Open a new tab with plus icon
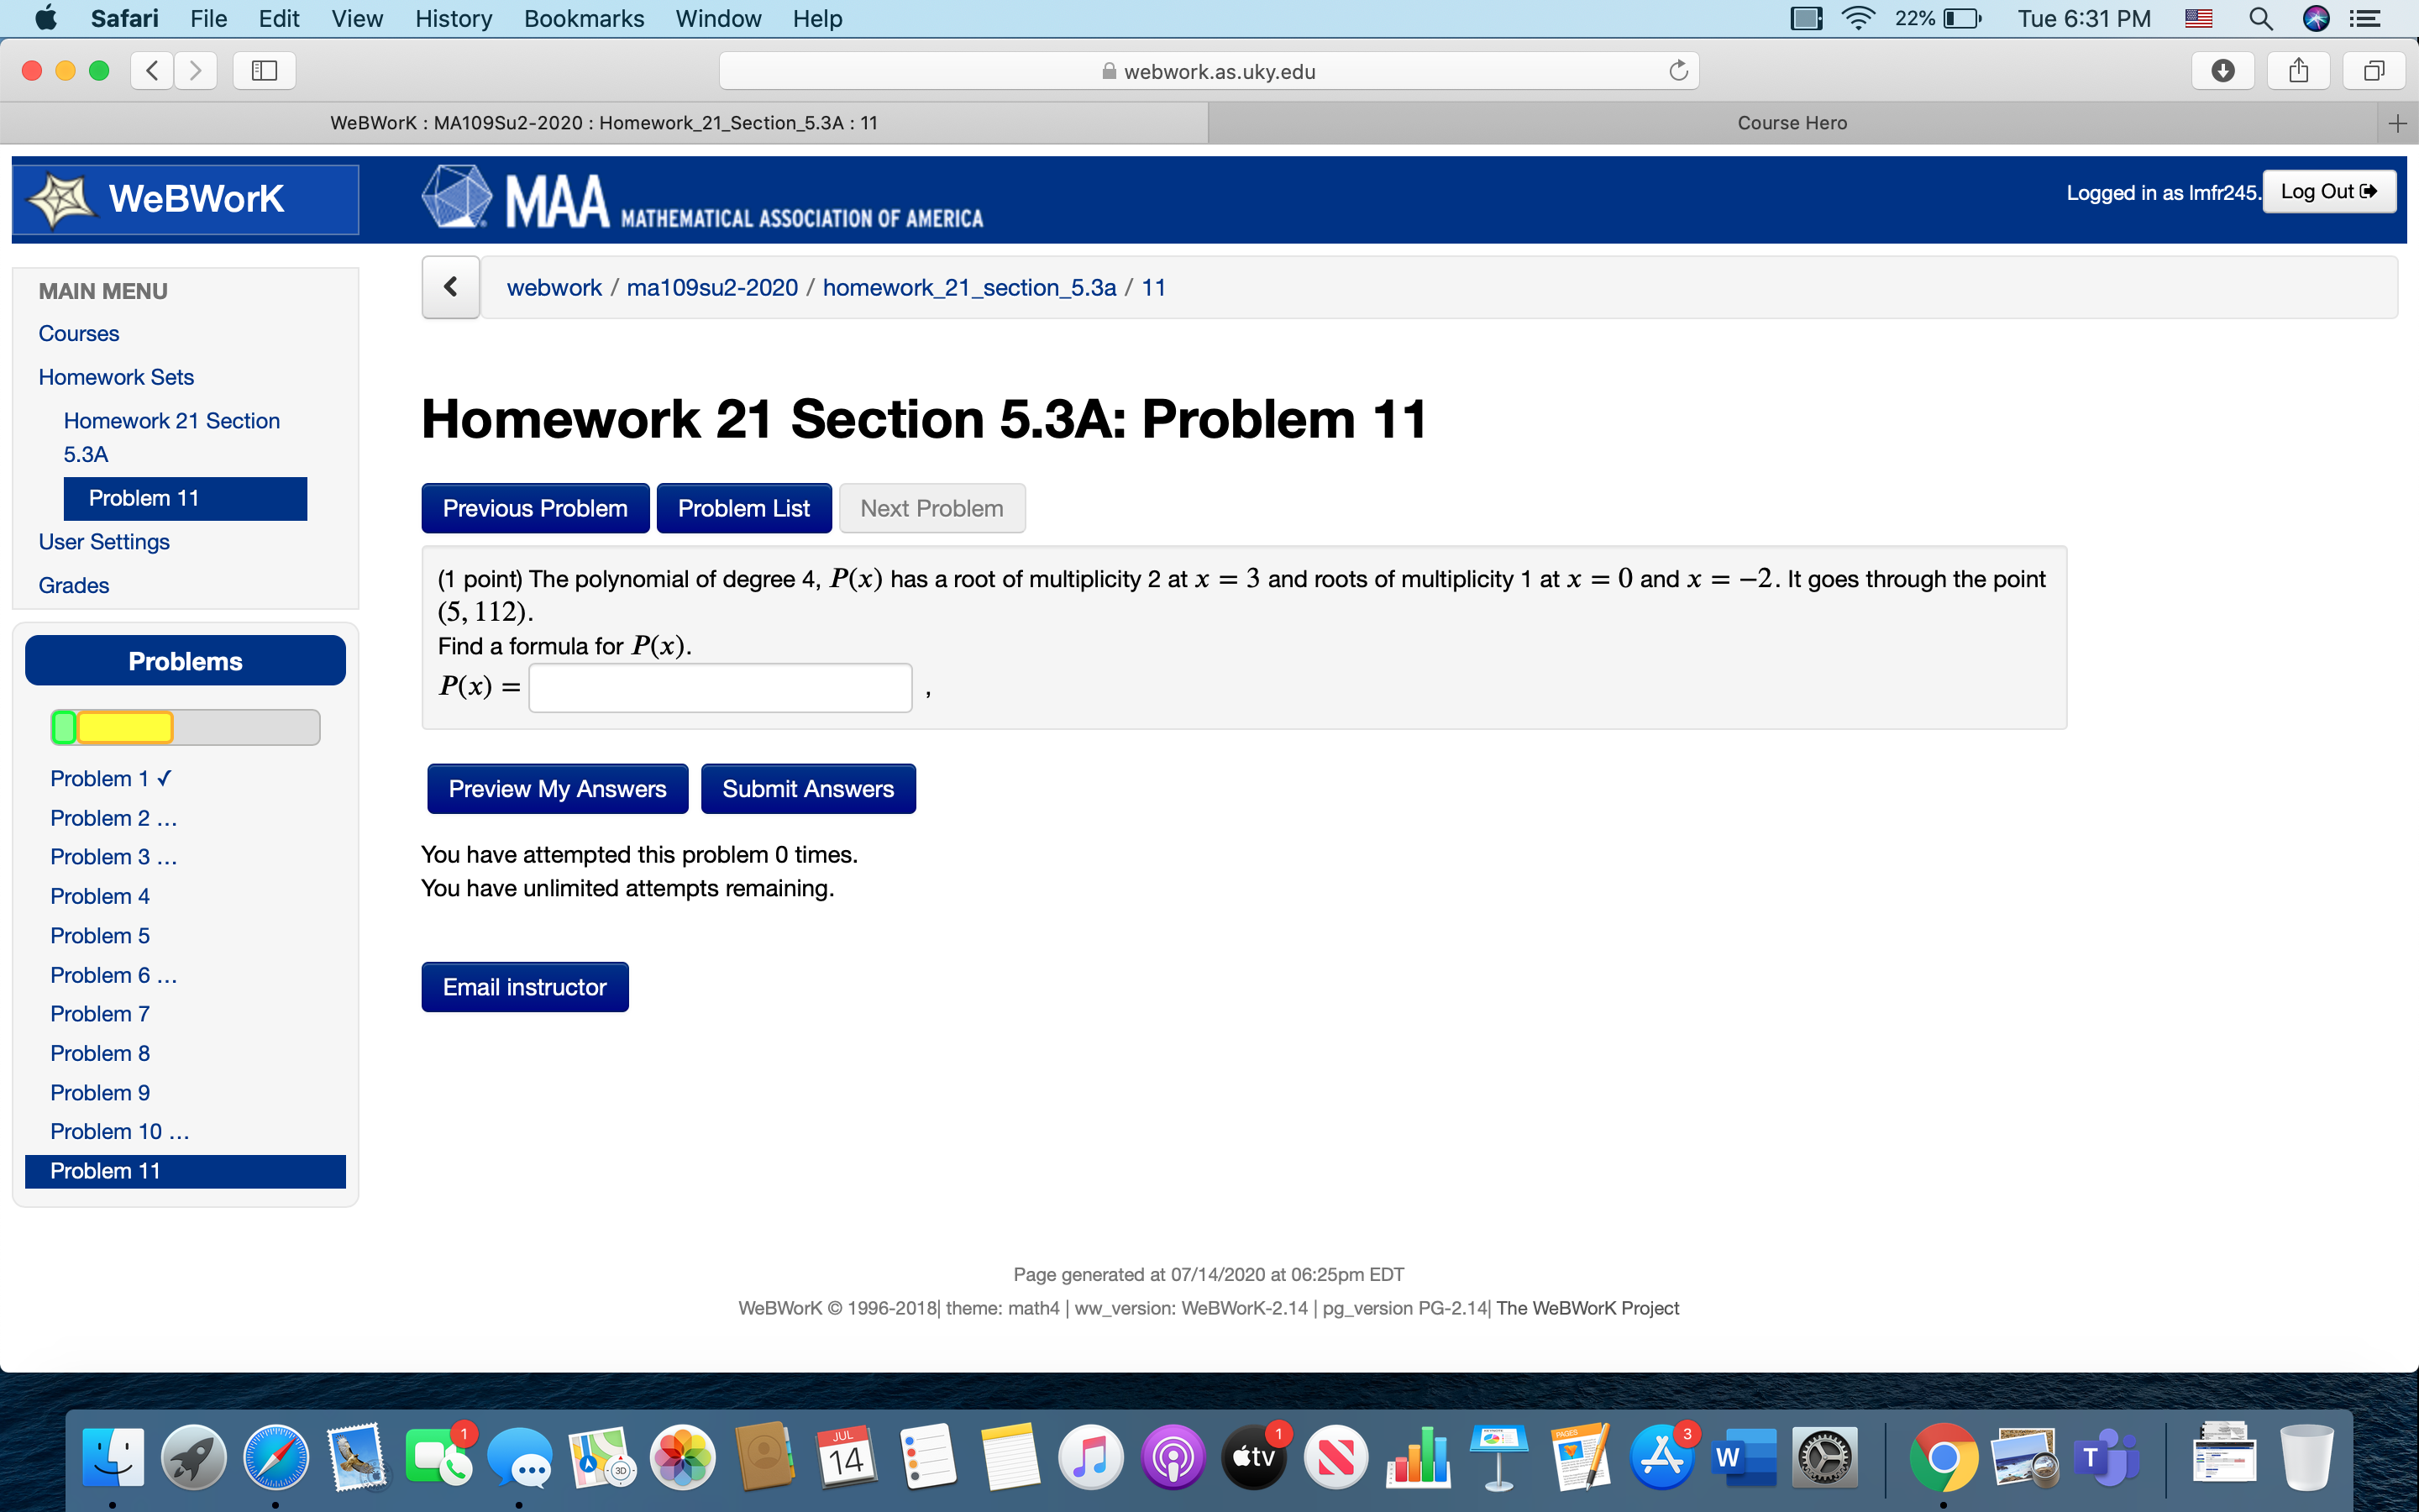This screenshot has height=1512, width=2419. pos(2397,123)
